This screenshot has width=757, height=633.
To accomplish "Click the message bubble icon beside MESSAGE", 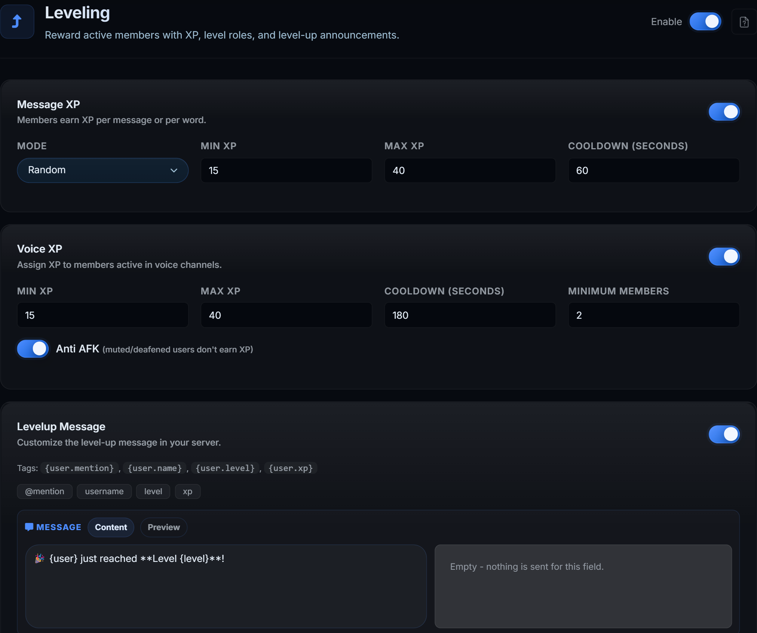I will [29, 527].
